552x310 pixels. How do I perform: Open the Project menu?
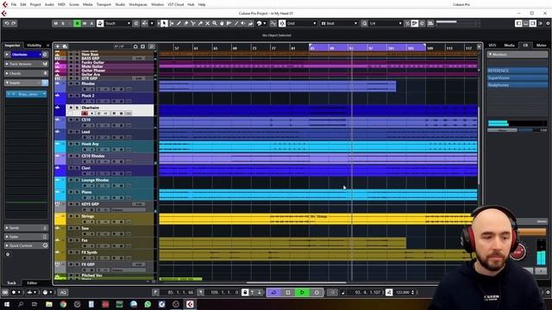35,4
